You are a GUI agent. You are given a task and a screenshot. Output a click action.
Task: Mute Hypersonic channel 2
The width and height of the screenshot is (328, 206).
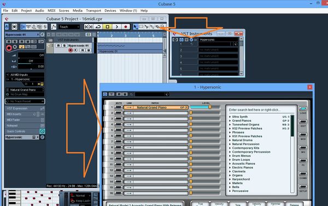(x=119, y=113)
